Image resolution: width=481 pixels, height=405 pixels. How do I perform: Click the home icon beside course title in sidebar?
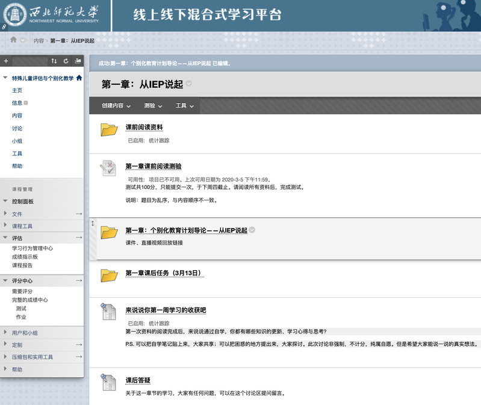coord(79,78)
